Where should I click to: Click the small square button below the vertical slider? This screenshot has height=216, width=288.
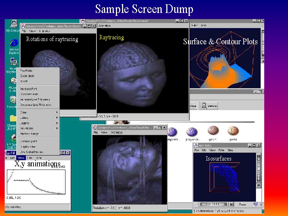[x=258, y=186]
